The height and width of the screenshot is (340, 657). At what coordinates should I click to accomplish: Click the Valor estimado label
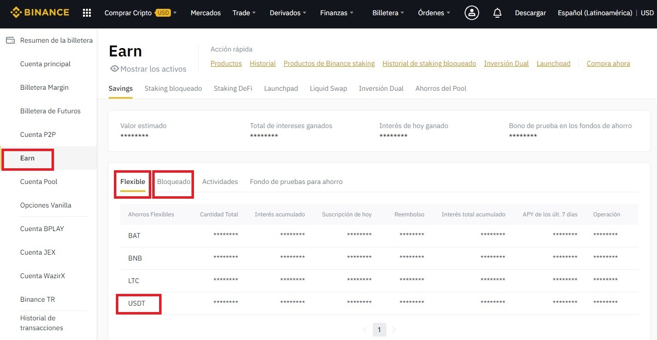pyautogui.click(x=143, y=126)
